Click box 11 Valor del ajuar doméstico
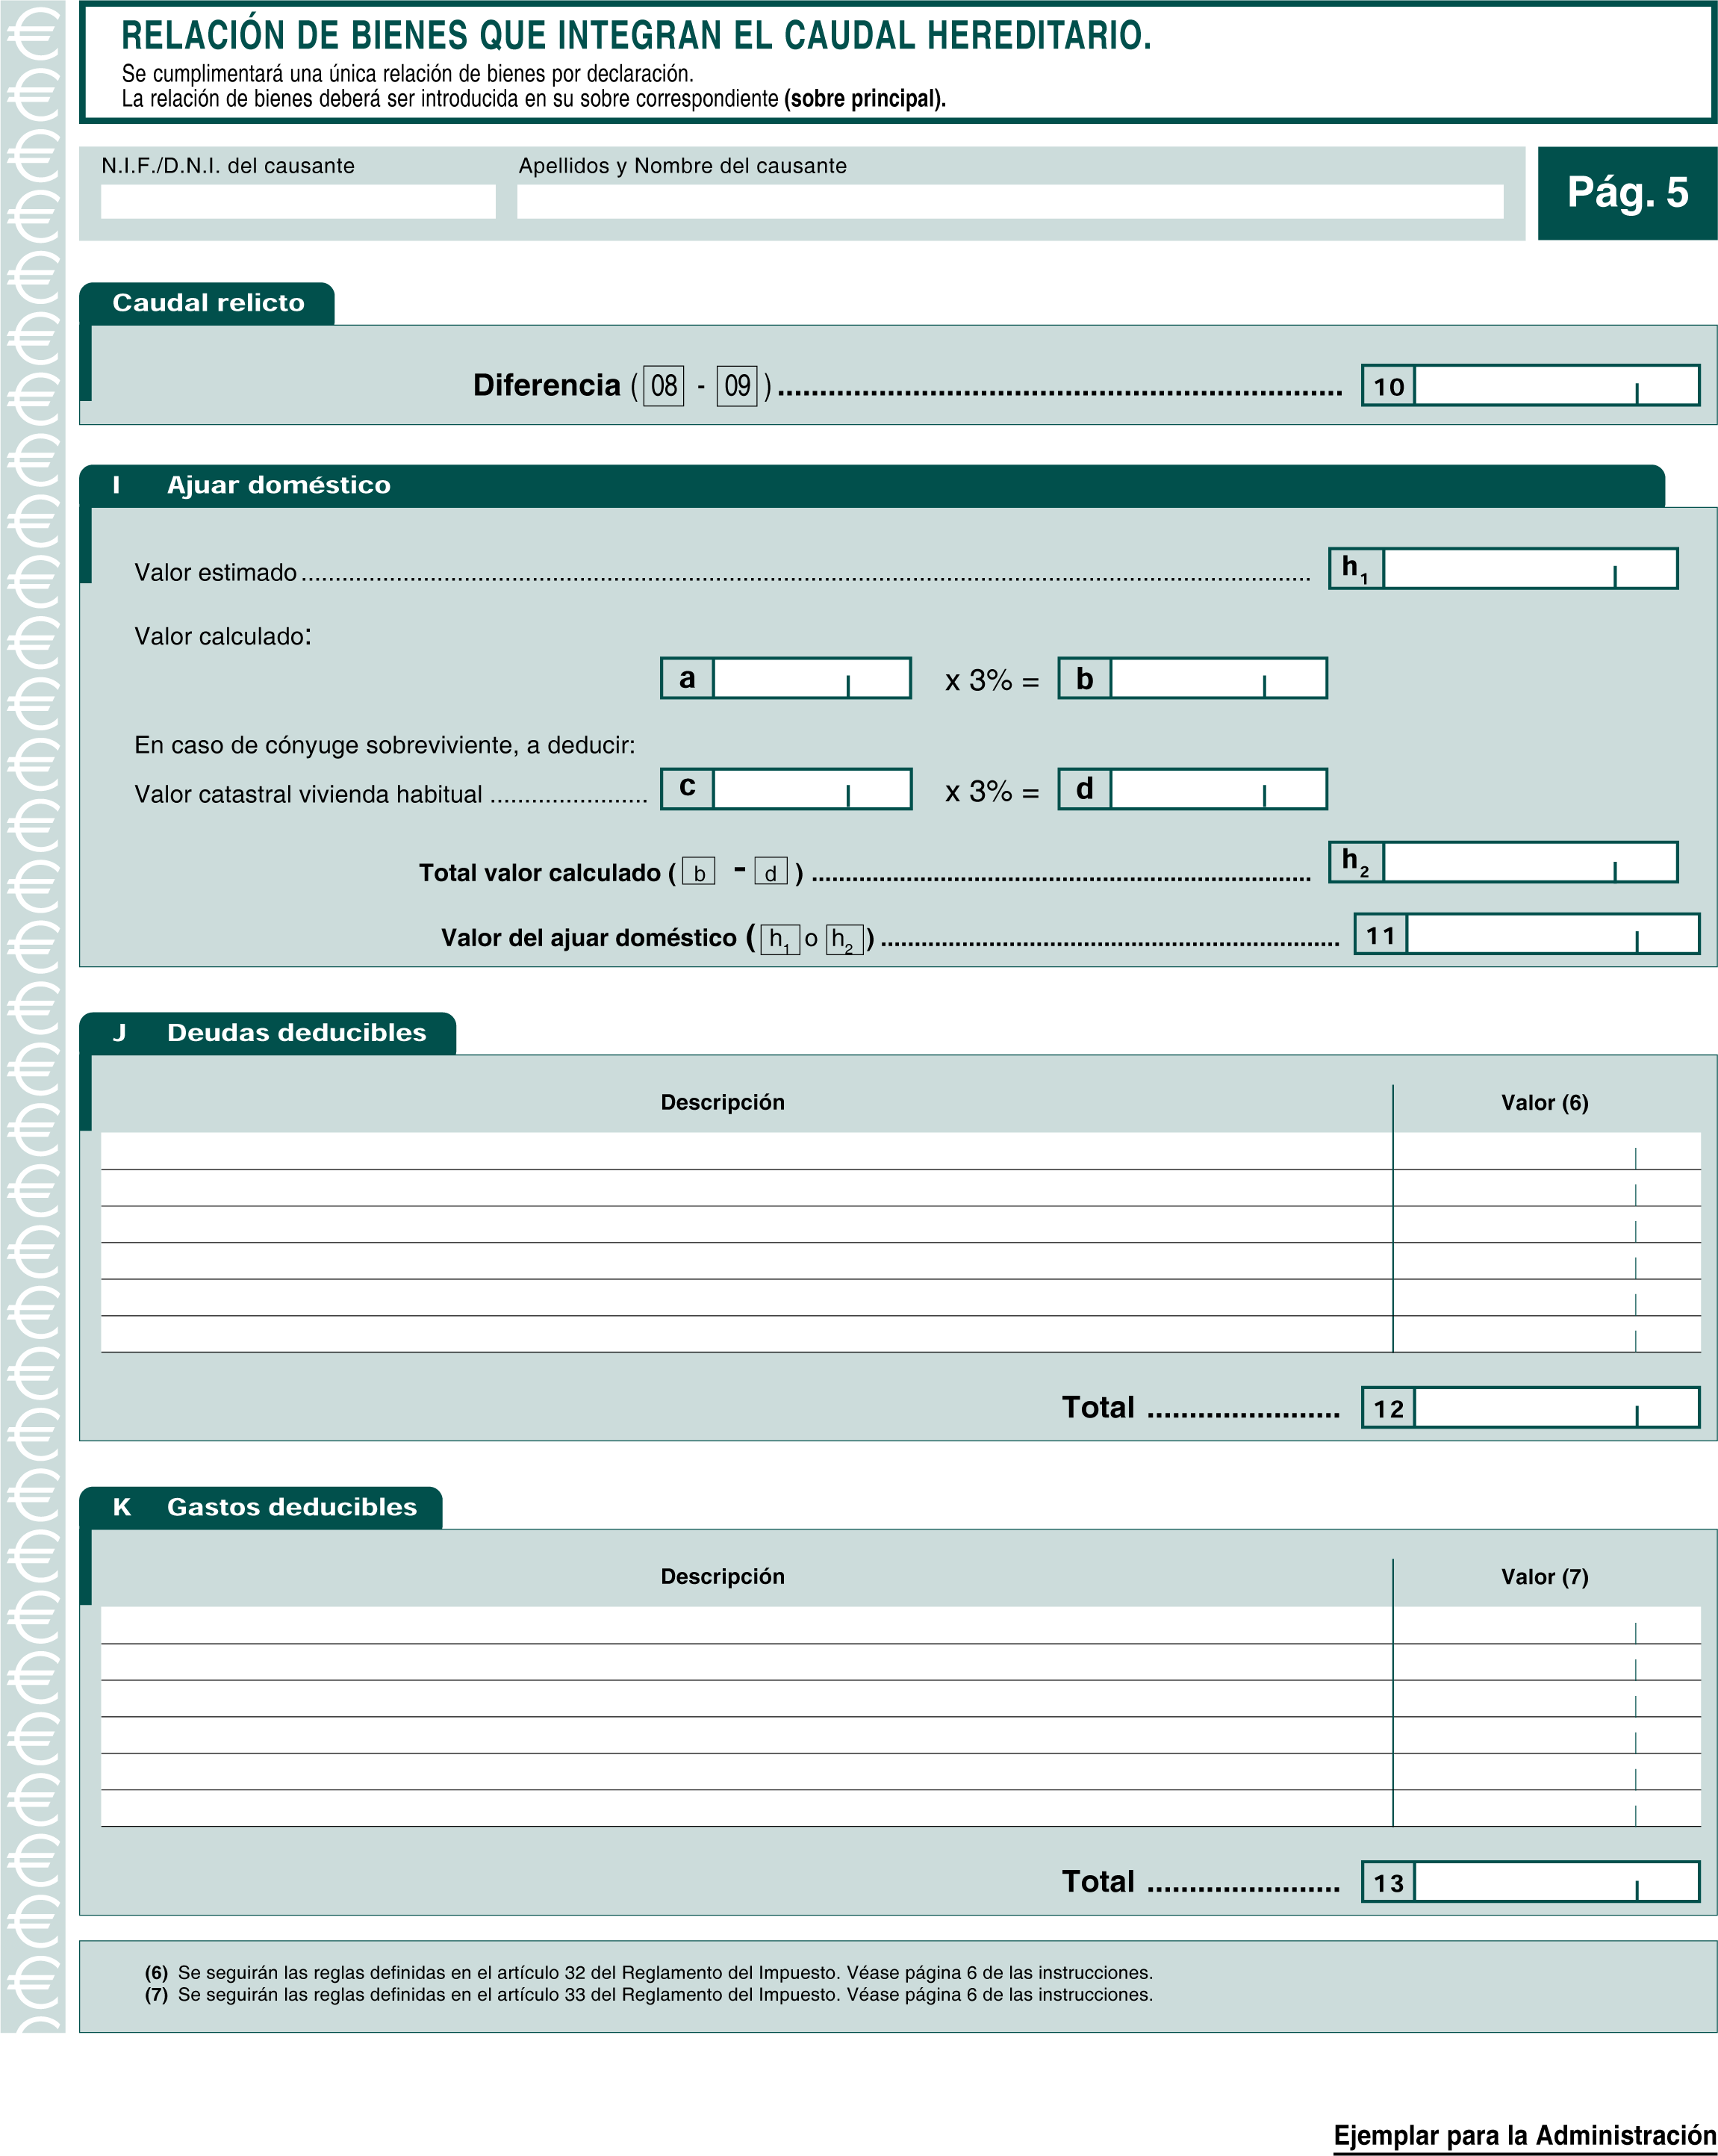This screenshot has width=1718, height=2156. (x=1553, y=934)
